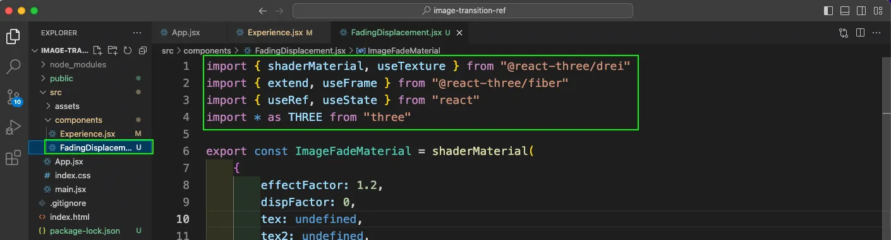
Task: Customize layout via title bar icon
Action: click(877, 11)
